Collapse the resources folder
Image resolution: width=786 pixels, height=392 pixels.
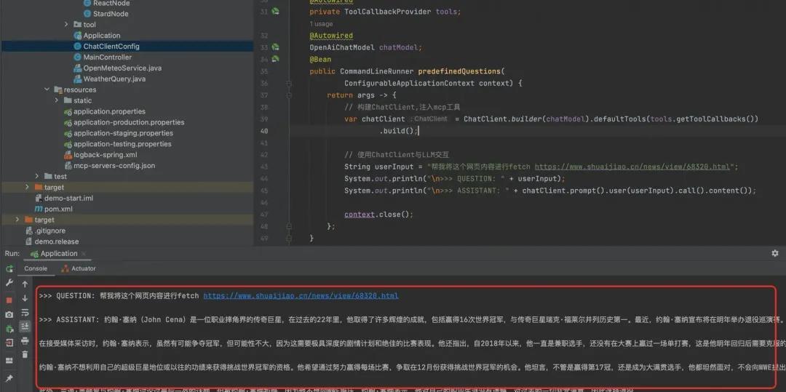point(47,90)
